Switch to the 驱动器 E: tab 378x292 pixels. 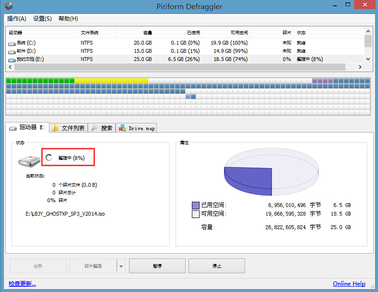pyautogui.click(x=27, y=127)
